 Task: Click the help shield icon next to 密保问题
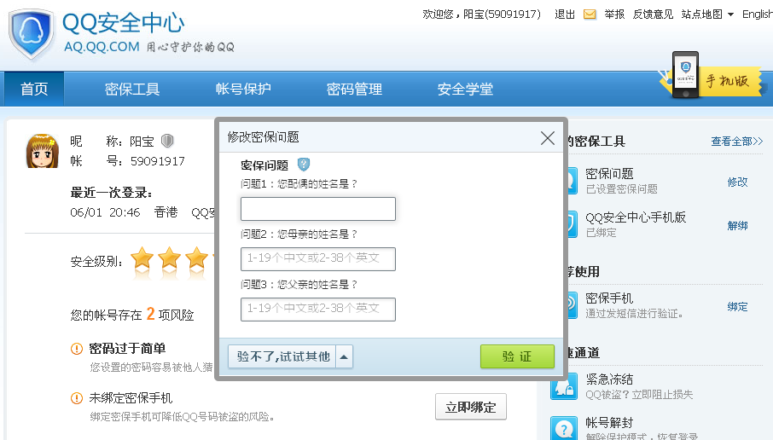point(304,164)
